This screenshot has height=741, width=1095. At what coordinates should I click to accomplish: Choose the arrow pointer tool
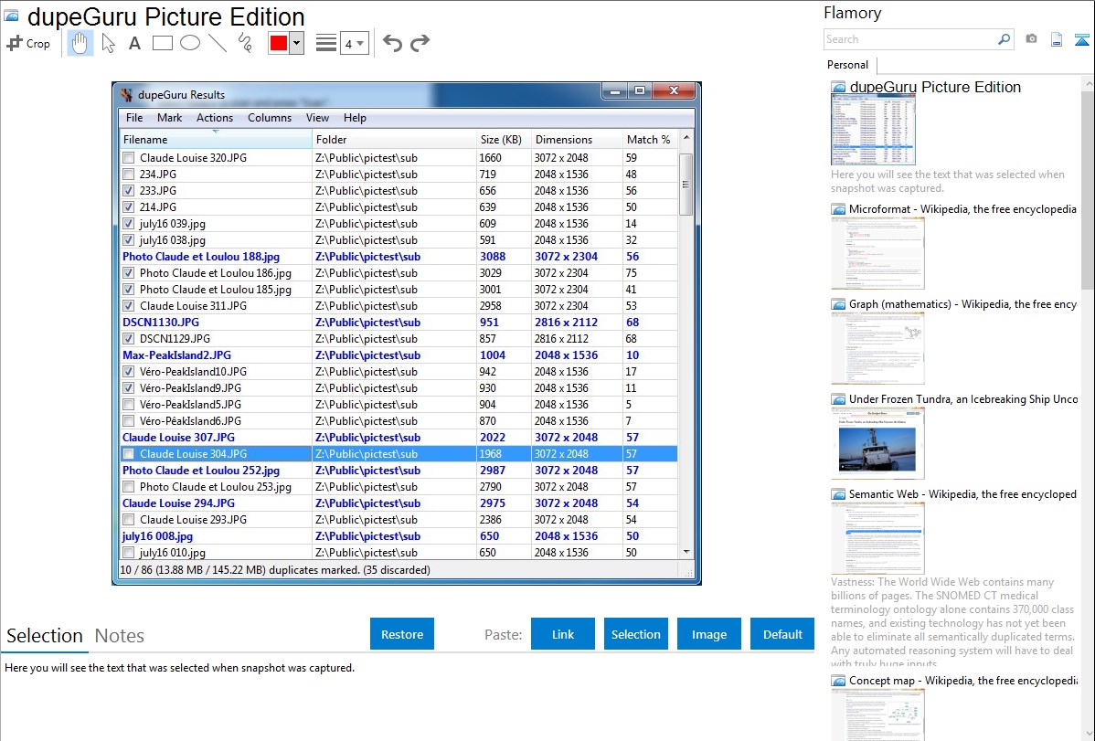pos(108,43)
